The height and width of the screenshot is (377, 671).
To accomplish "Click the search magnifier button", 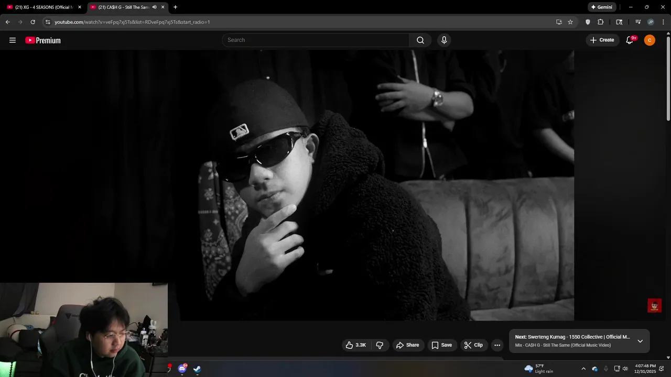I will [x=420, y=40].
